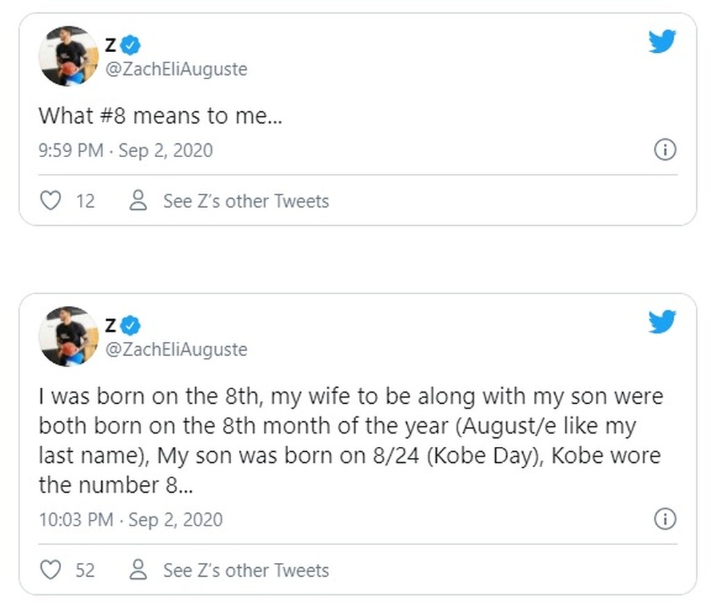Screen dimensions: 711x604
Task: Open 10:03 PM · Sep 2, 2020 timestamp
Action: [131, 520]
